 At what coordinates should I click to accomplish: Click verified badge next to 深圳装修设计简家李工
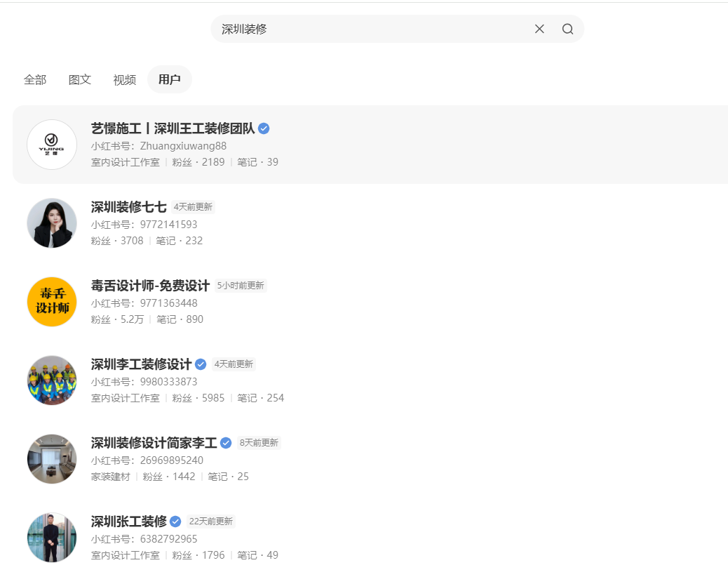[226, 443]
